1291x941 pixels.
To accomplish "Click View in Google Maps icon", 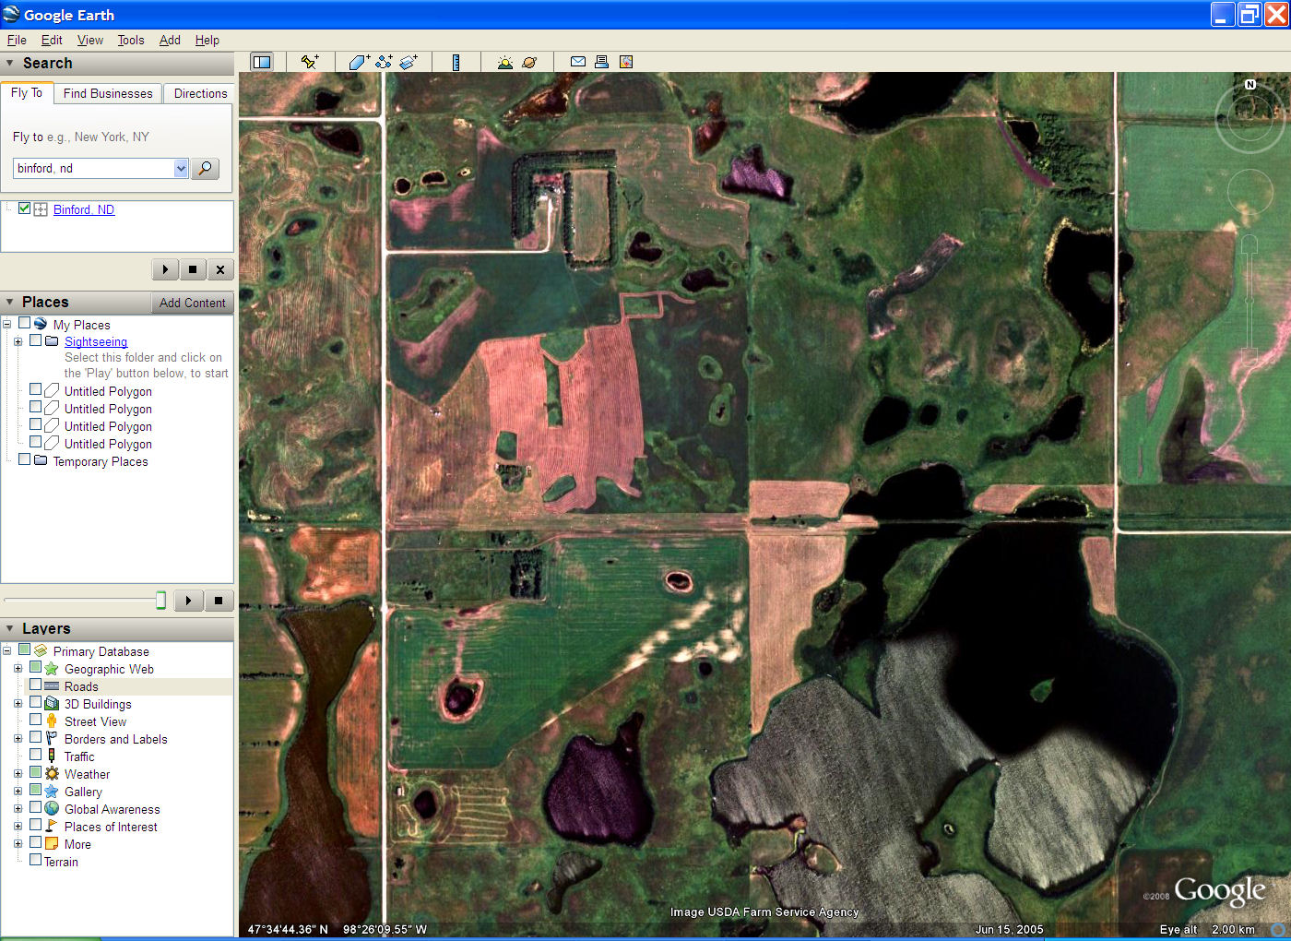I will pos(626,62).
